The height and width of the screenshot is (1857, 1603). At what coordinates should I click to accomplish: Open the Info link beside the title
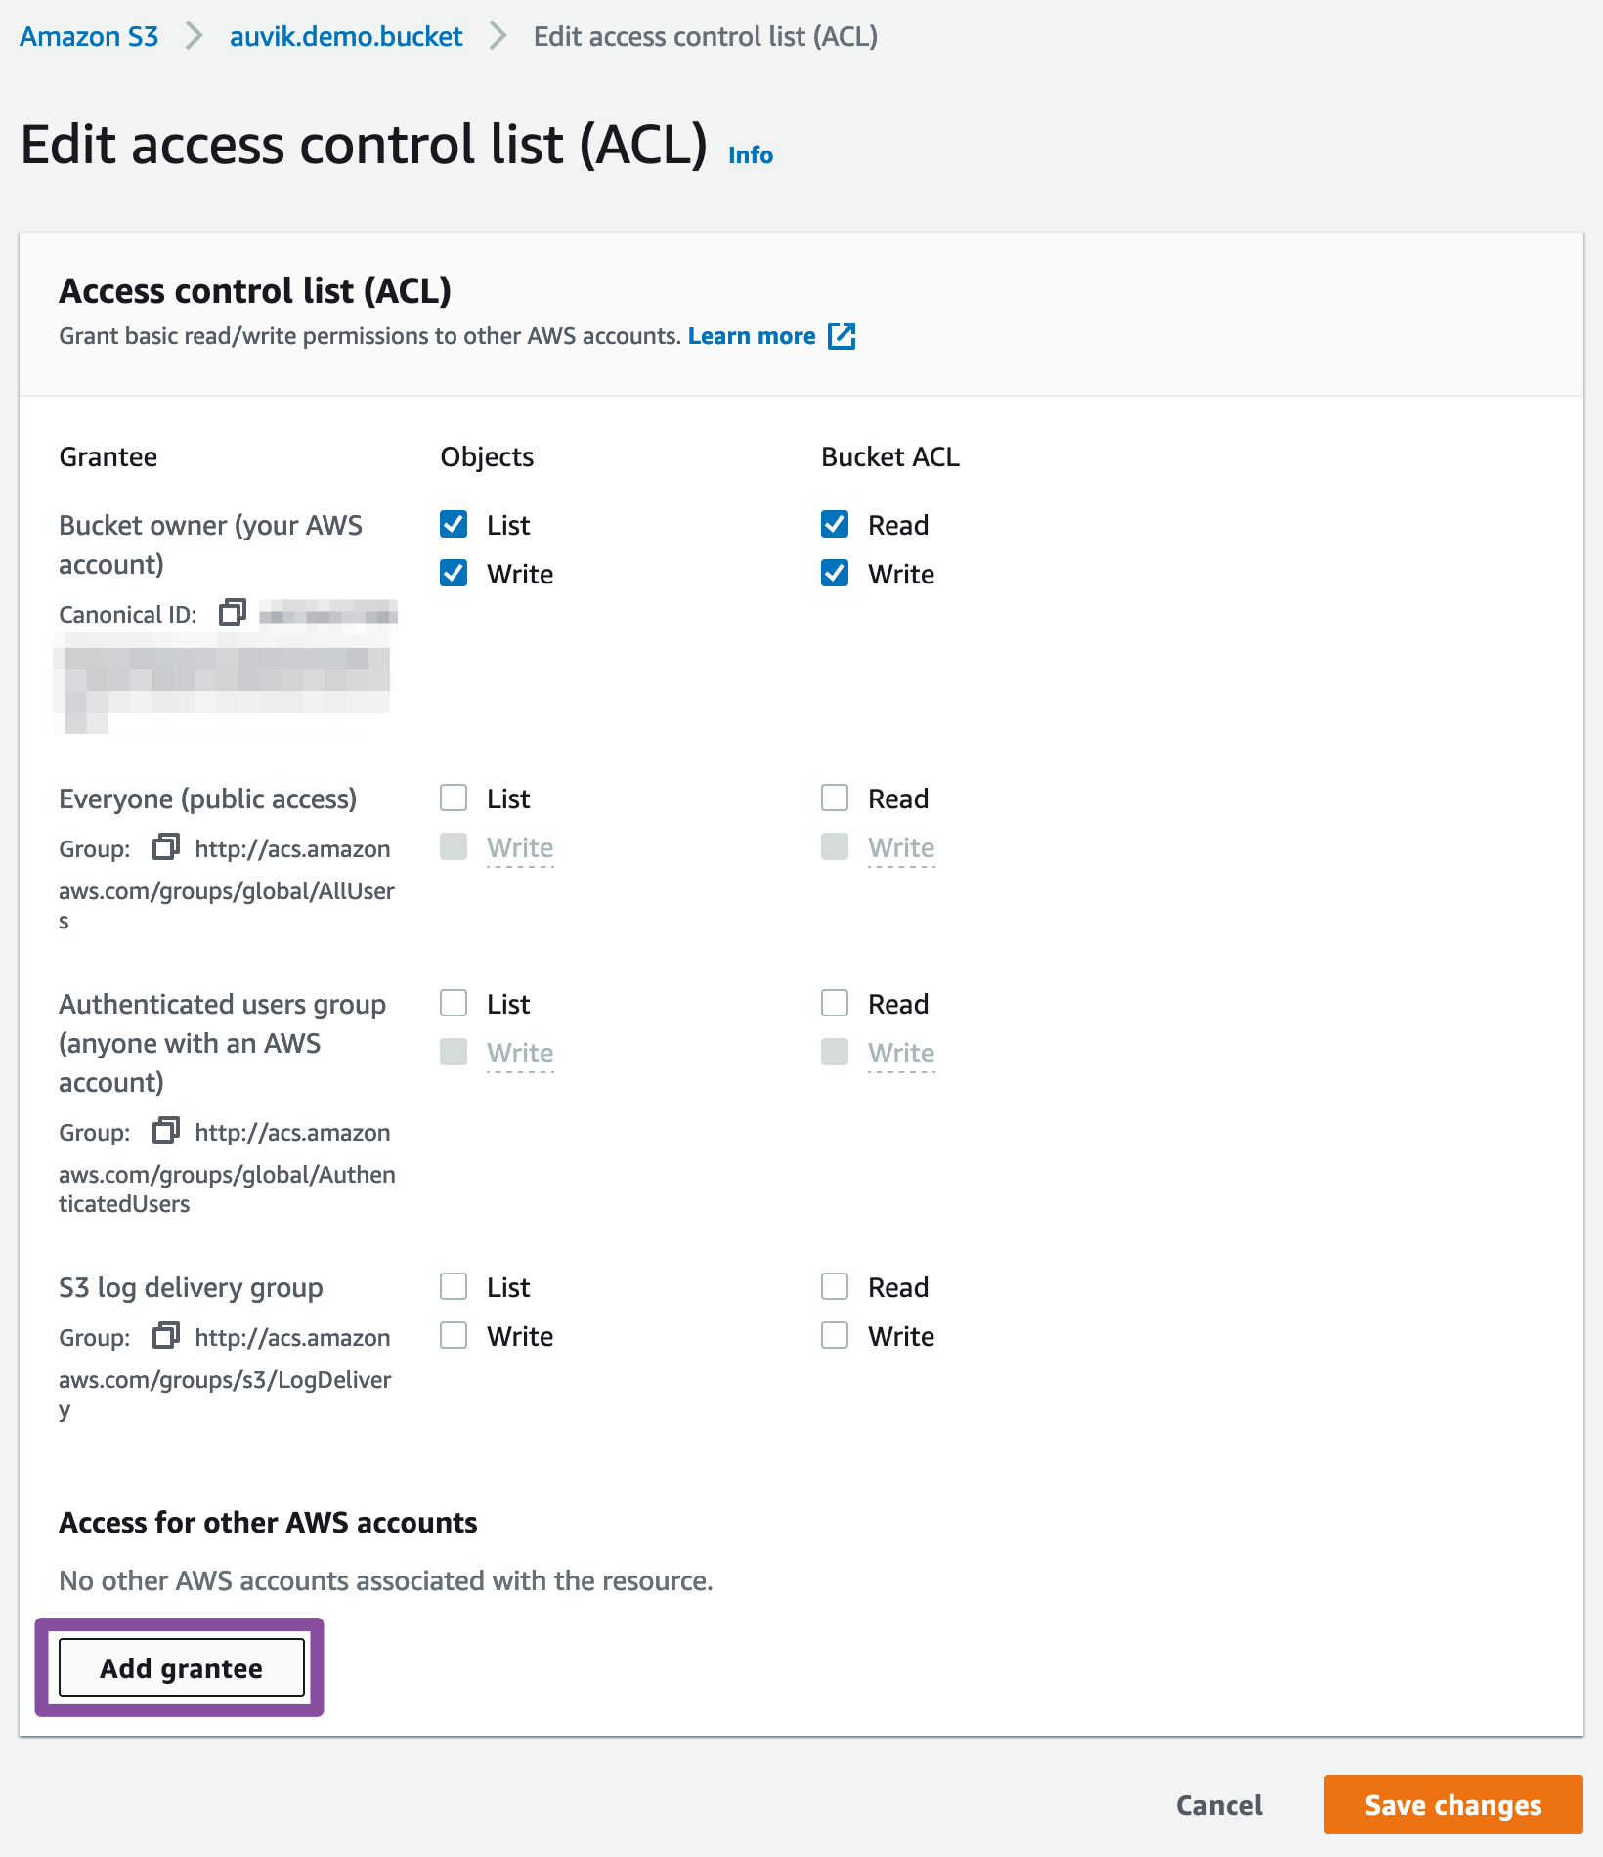click(751, 155)
